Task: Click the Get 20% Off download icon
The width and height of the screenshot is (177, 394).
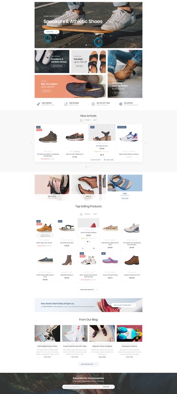Action: [x=93, y=104]
